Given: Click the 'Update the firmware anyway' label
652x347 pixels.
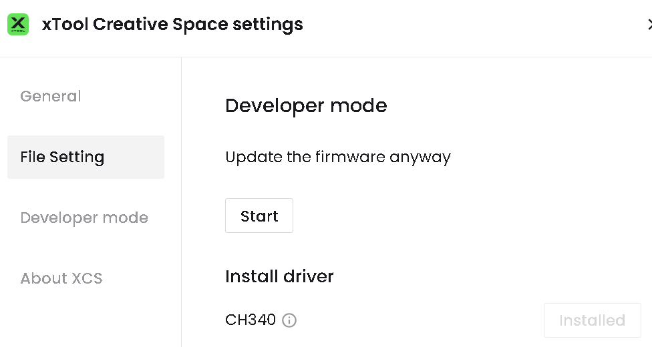Looking at the screenshot, I should pos(338,157).
